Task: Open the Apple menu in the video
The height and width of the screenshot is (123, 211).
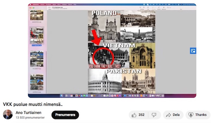Action: [x=31, y=5]
